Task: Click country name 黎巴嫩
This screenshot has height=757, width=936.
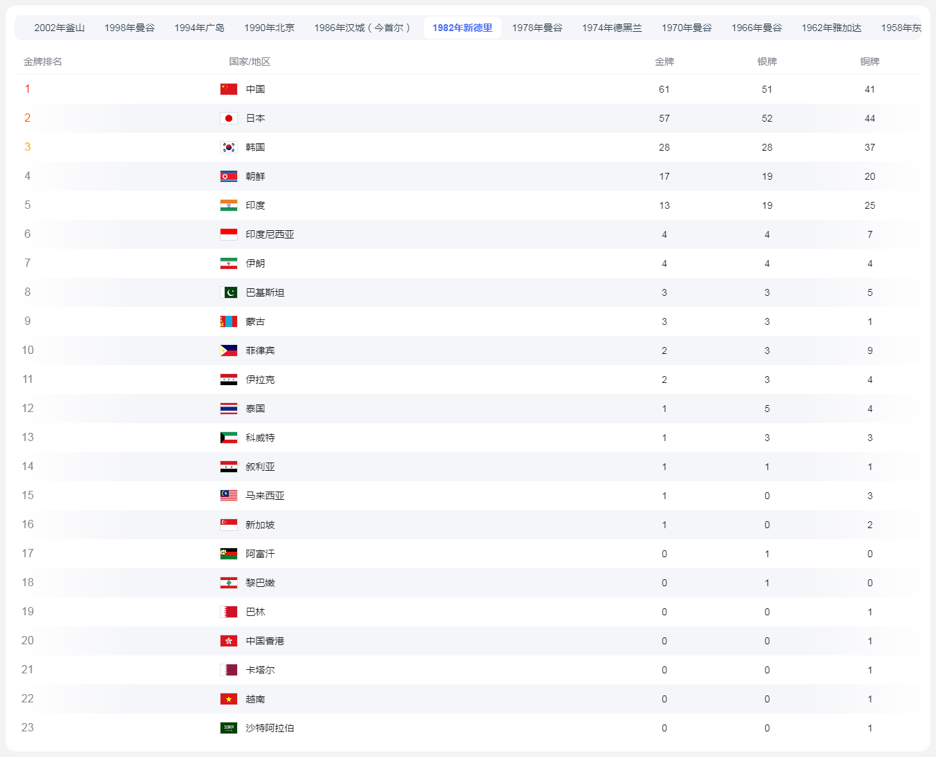Action: tap(261, 583)
